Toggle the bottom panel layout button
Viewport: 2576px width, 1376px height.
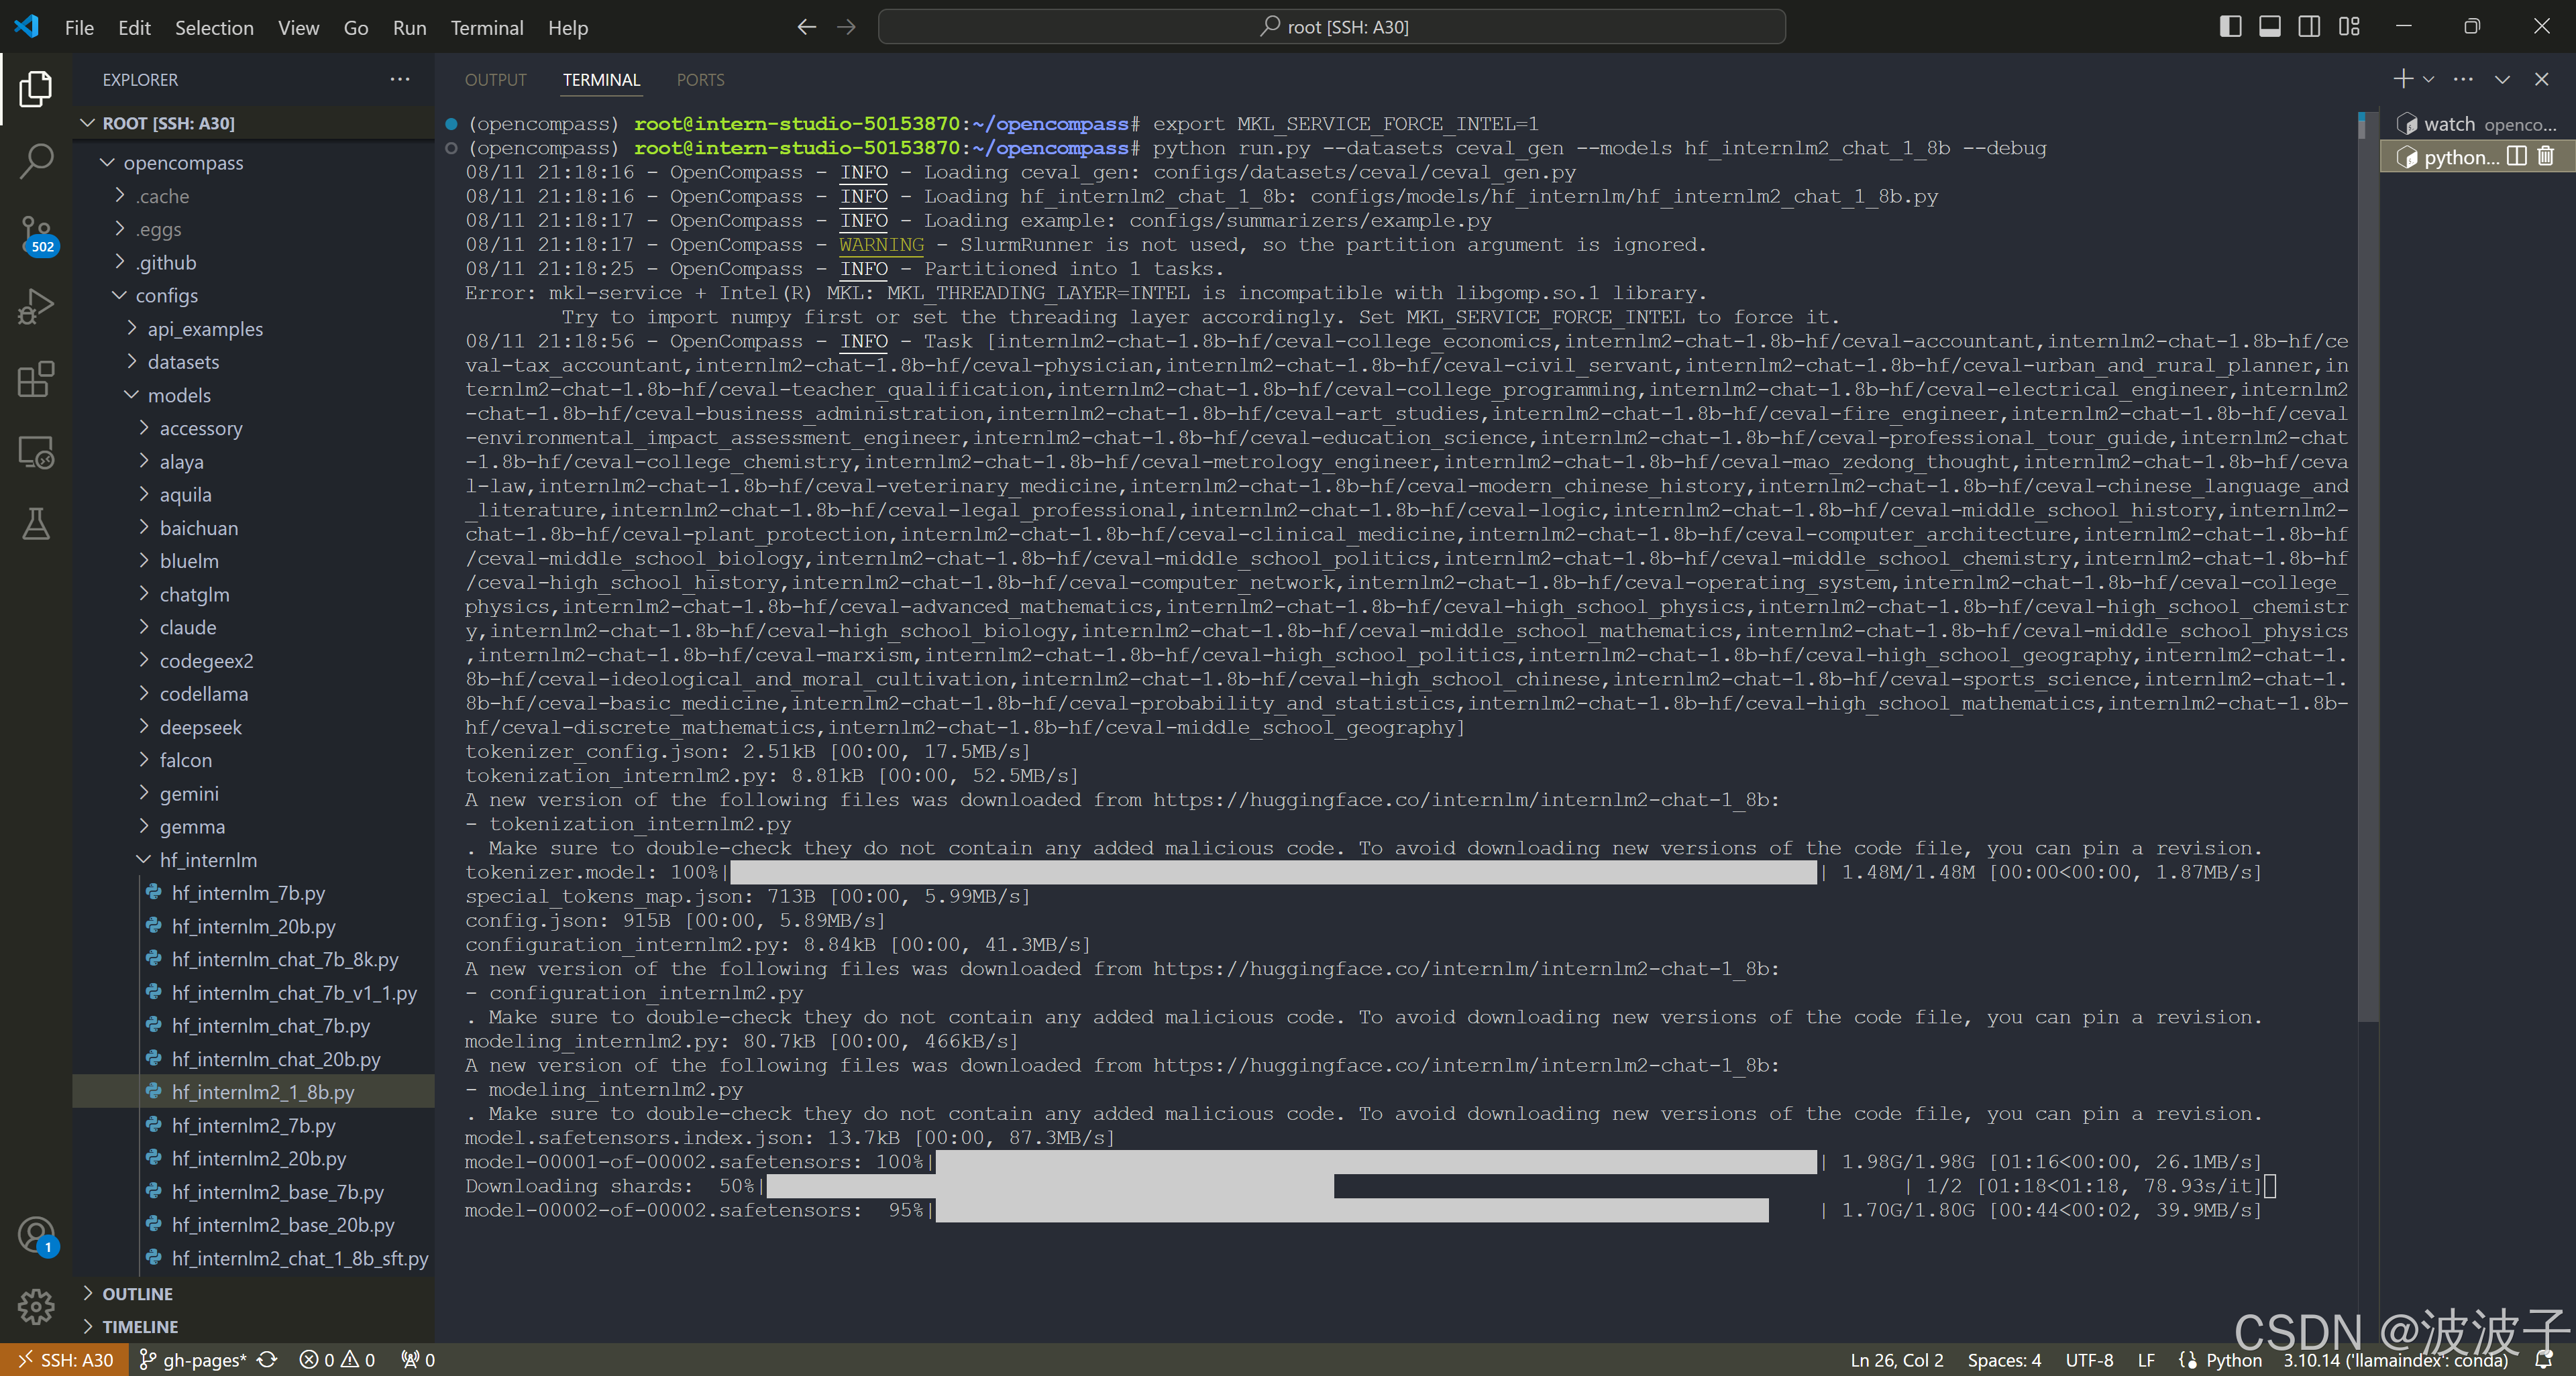point(2269,27)
